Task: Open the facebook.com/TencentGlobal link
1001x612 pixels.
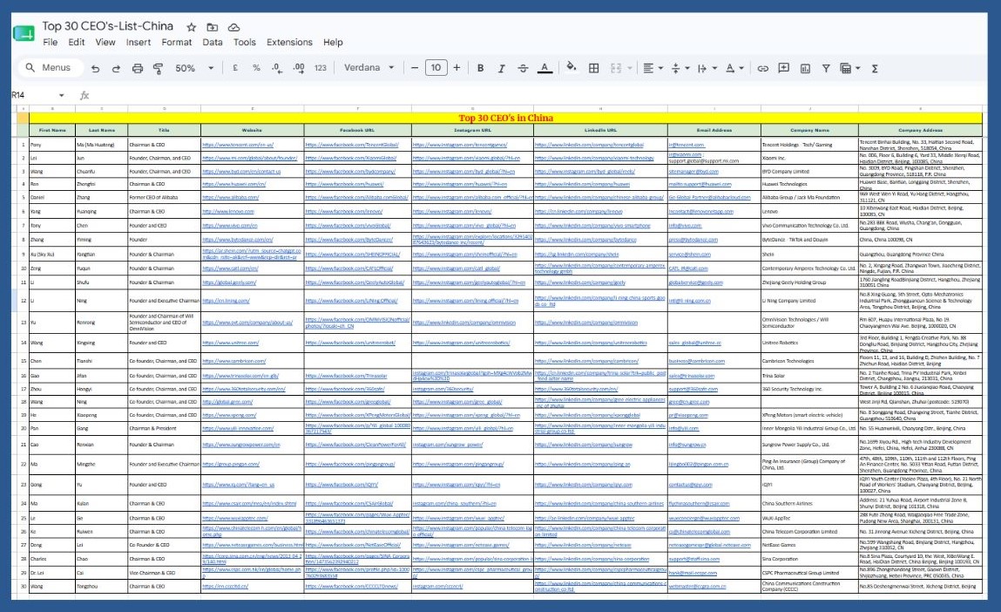Action: (x=352, y=145)
